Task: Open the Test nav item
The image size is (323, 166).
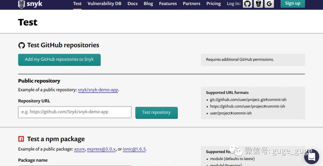Action: click(77, 4)
